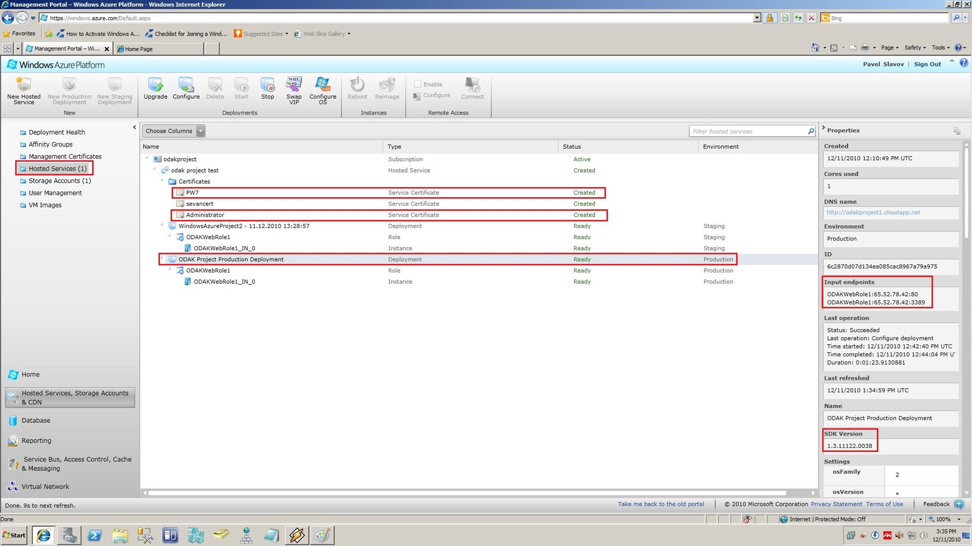The width and height of the screenshot is (972, 546).
Task: Click the horizontal scrollbar of services list
Action: (467, 493)
